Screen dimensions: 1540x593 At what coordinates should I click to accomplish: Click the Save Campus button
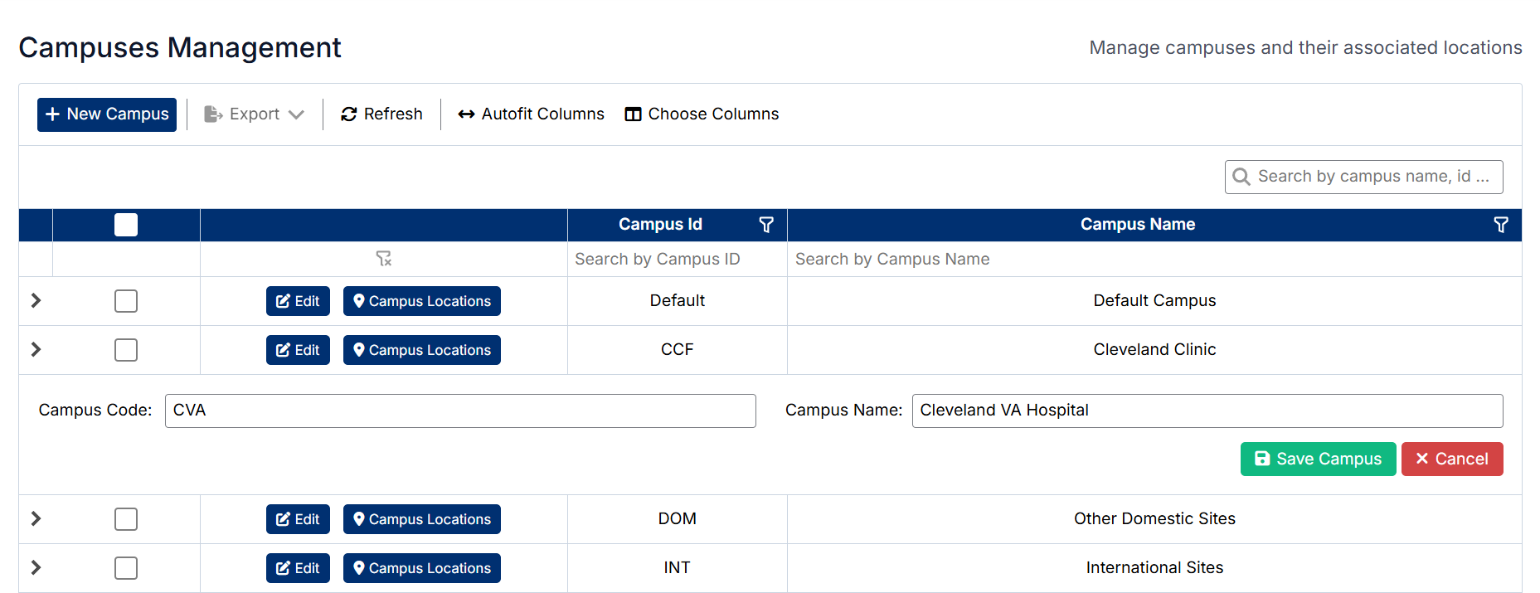1318,459
